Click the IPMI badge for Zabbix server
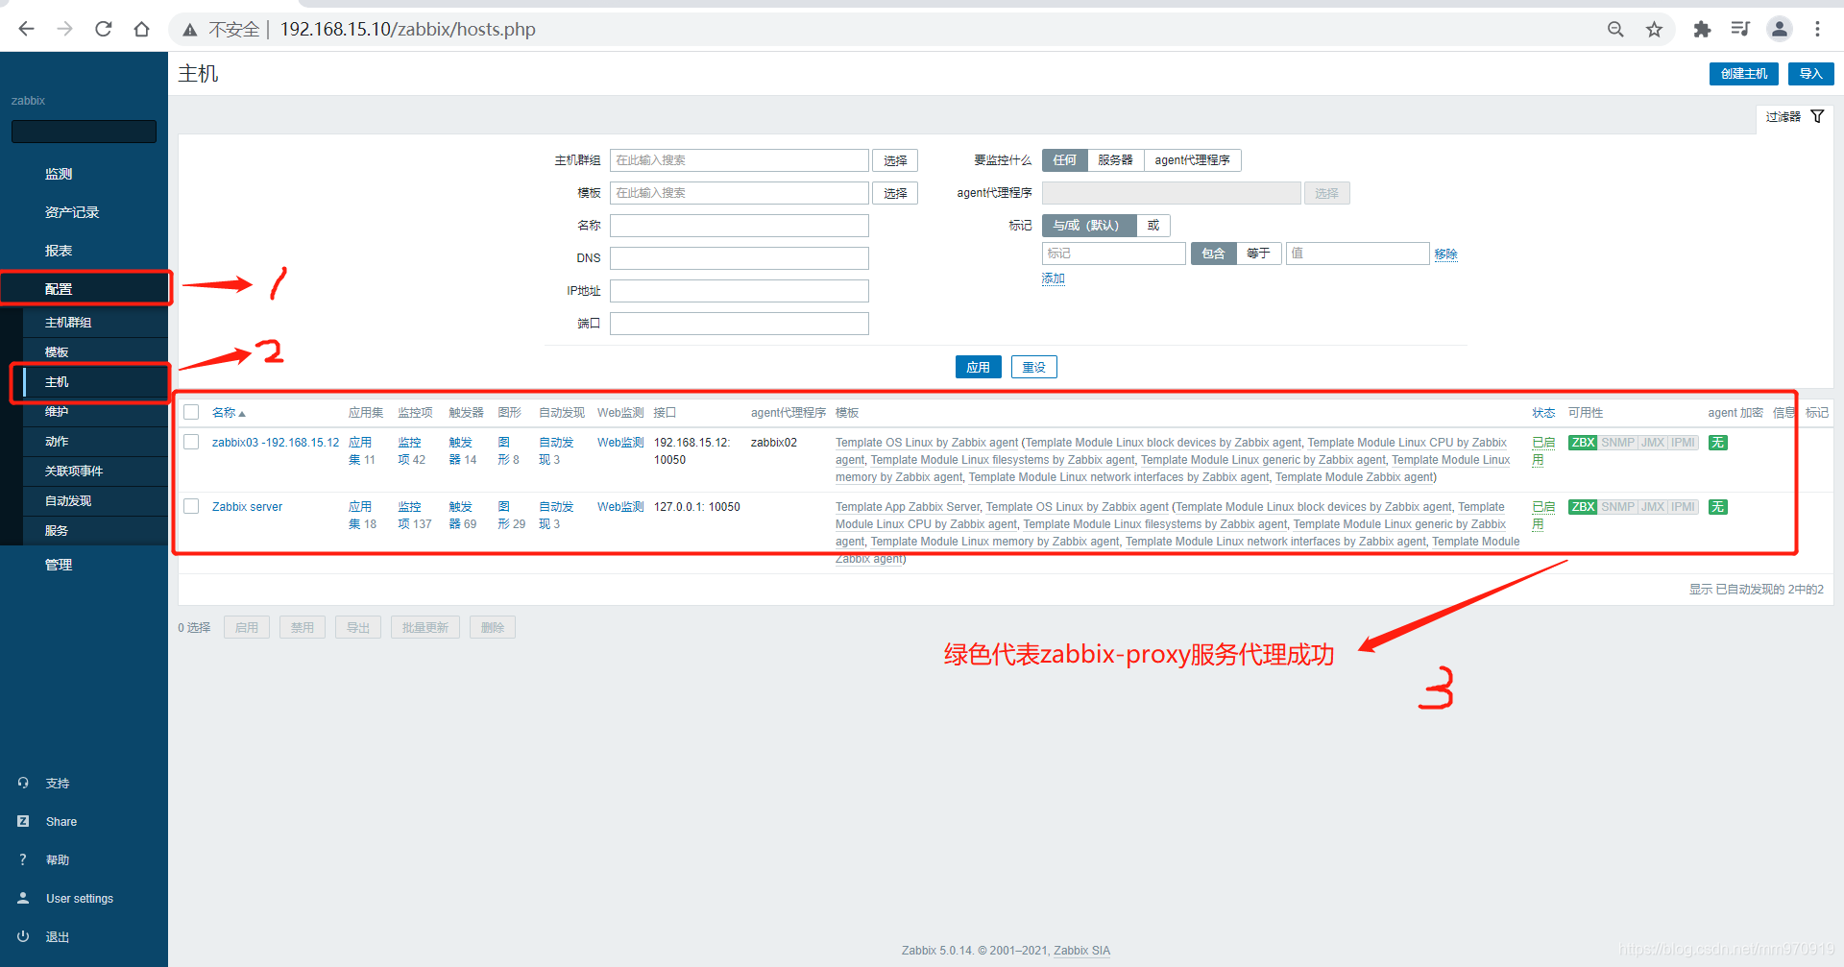This screenshot has width=1844, height=967. [1683, 507]
